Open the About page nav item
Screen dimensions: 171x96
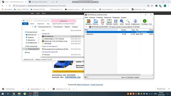coord(44,13)
